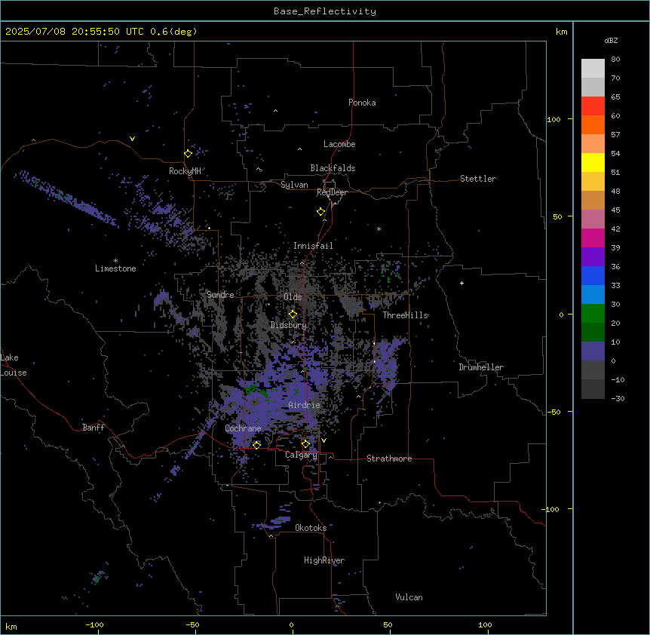Viewport: 650px width, 635px height.
Task: Select the yellow diamond marker below Cochrane
Action: click(257, 445)
